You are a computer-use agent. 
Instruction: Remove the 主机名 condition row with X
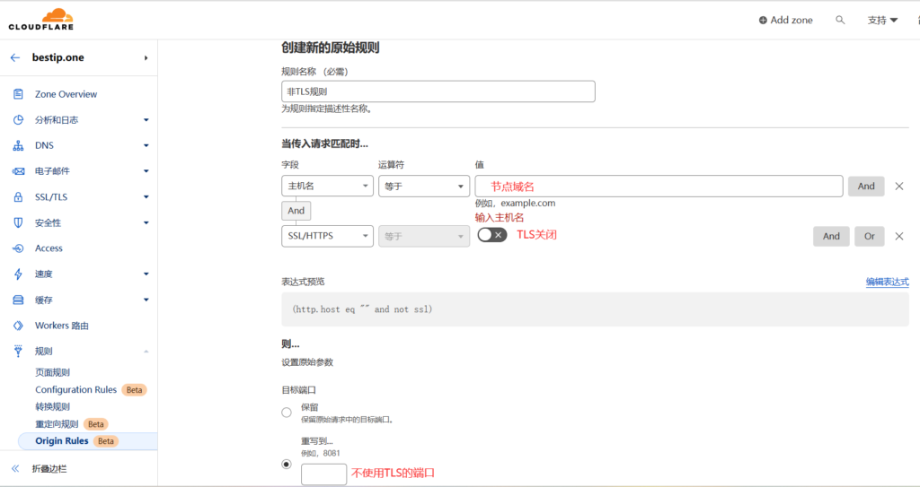898,187
